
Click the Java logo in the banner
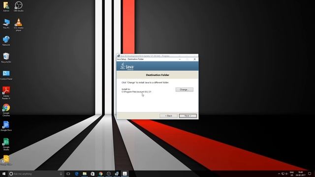(x=127, y=66)
